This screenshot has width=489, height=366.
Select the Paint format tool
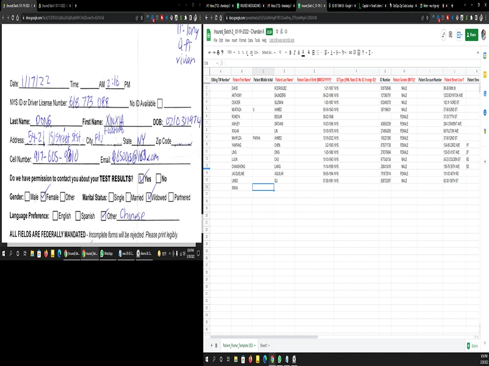222,53
